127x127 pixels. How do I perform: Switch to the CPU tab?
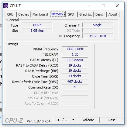[x=10, y=14]
